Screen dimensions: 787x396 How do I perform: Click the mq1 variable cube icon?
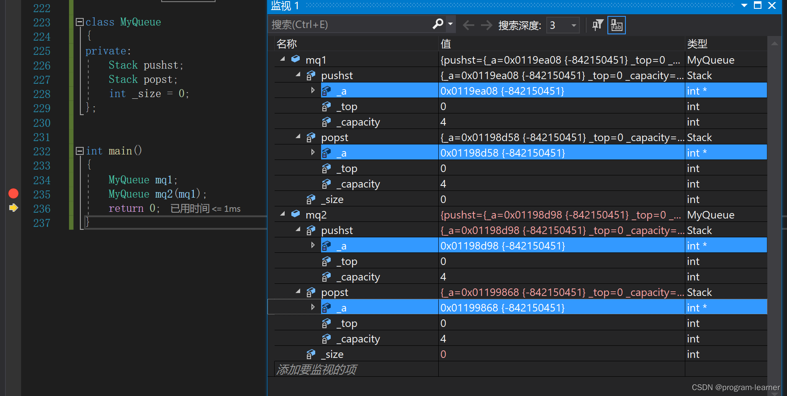point(296,59)
